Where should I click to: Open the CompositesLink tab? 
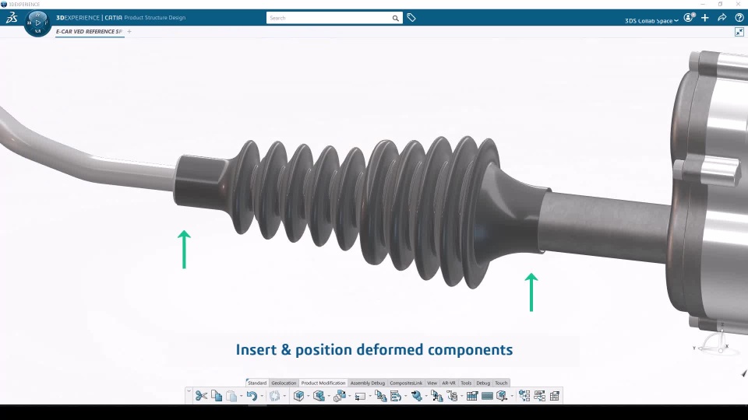pyautogui.click(x=406, y=383)
